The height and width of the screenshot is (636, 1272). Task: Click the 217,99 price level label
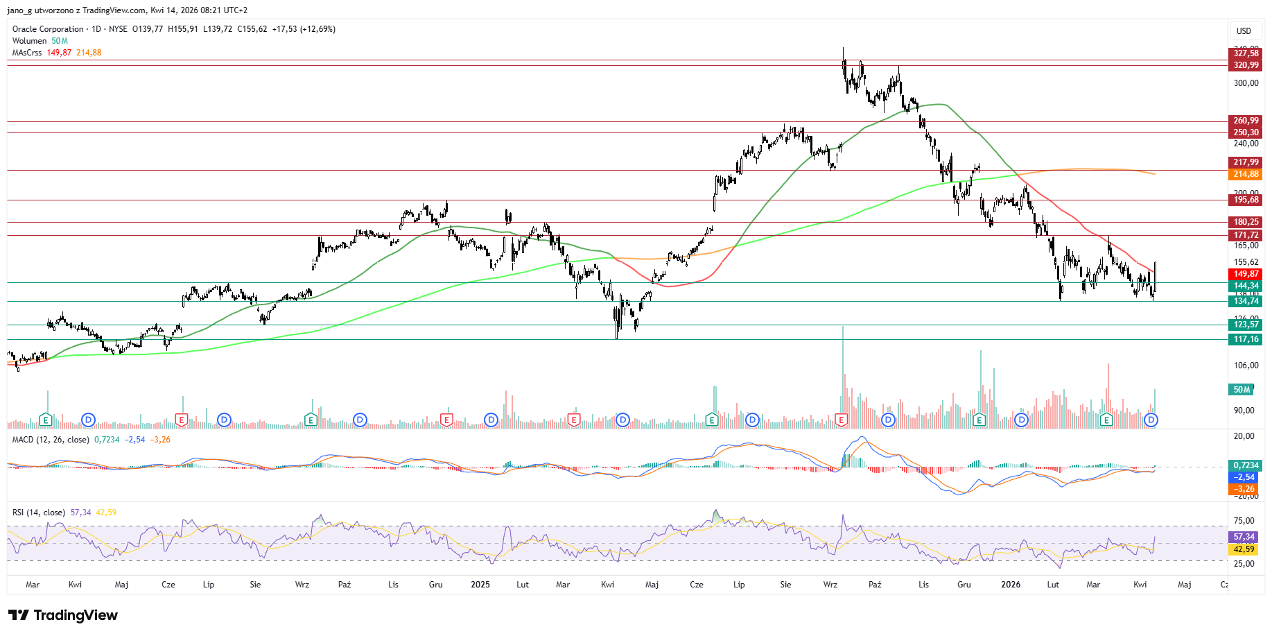point(1246,162)
